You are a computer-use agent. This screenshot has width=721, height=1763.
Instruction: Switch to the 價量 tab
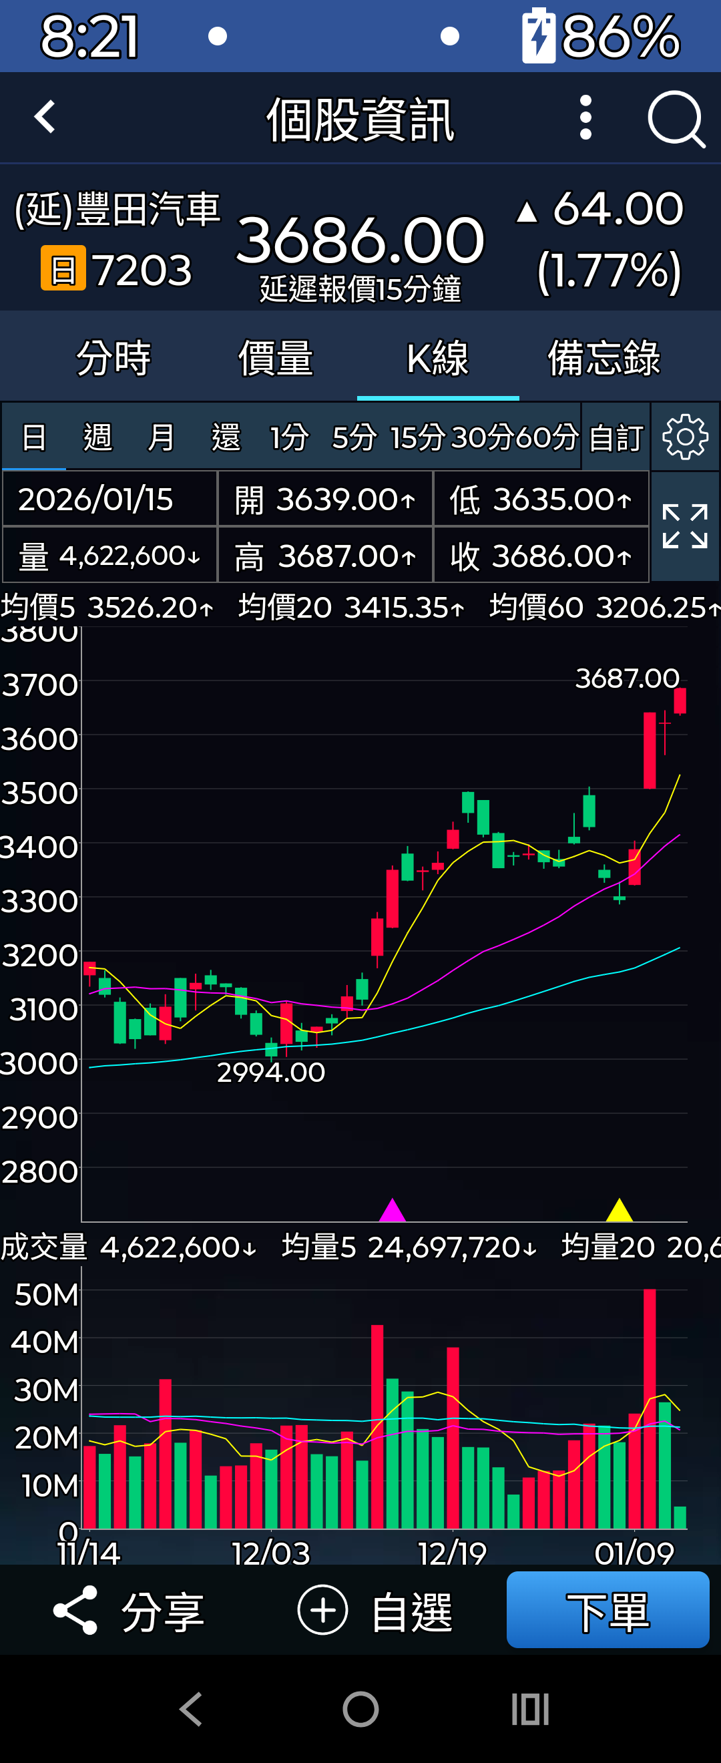[276, 357]
